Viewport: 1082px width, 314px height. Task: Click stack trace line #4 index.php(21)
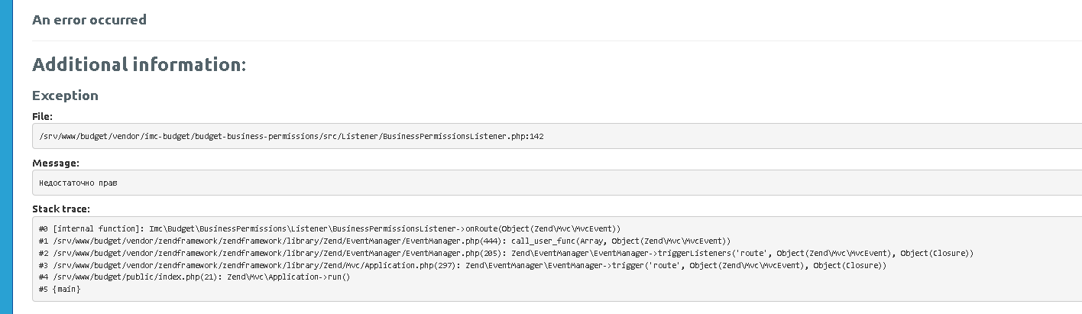click(194, 277)
